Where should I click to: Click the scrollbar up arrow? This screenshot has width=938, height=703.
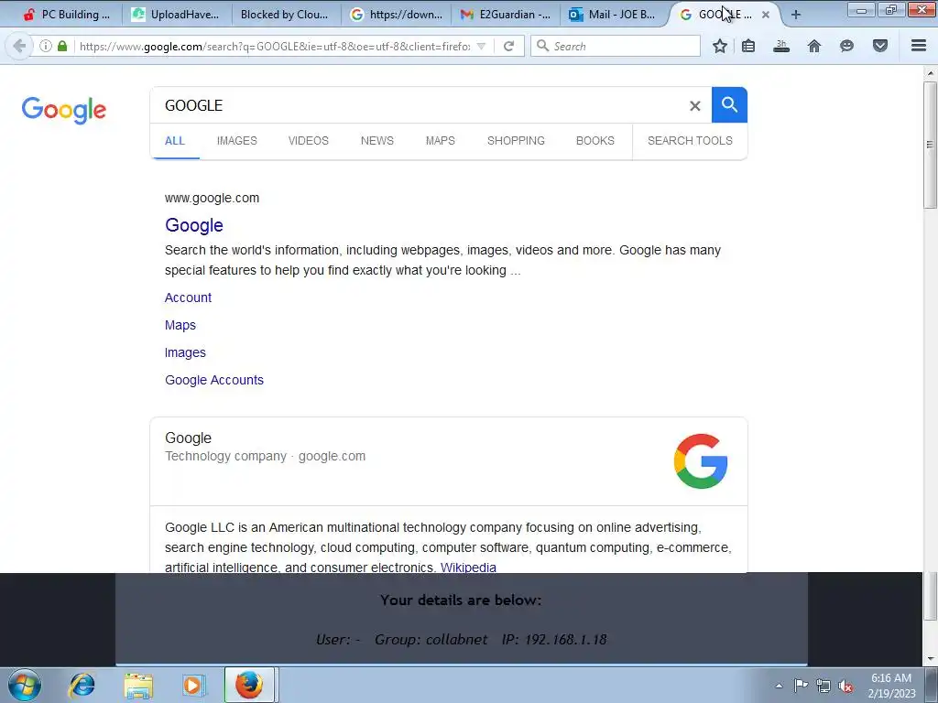tap(930, 73)
